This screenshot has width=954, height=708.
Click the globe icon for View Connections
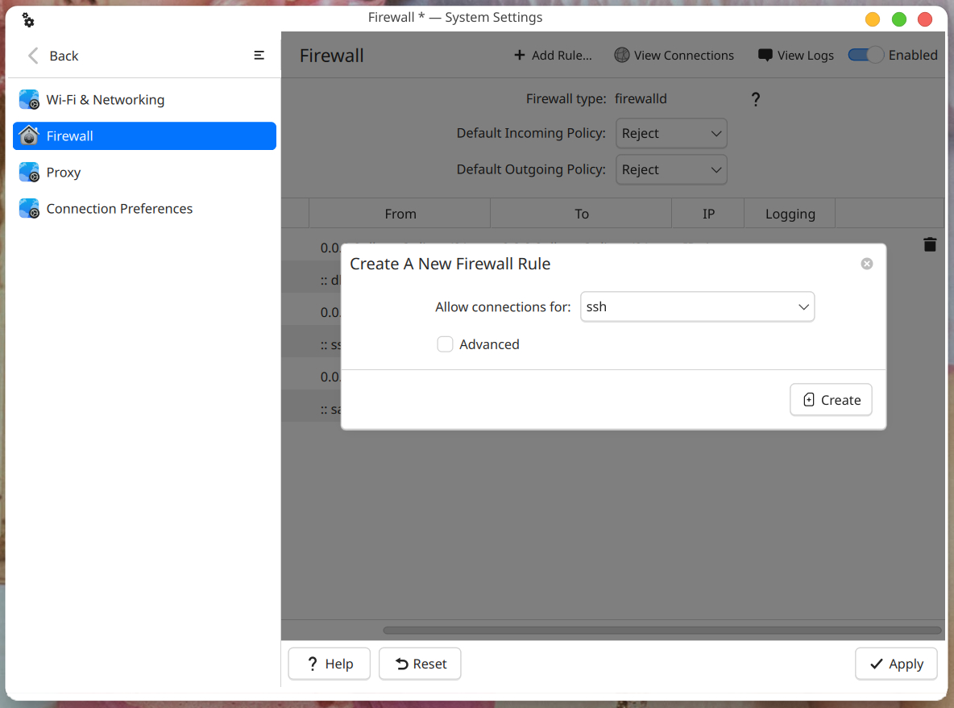(x=621, y=56)
